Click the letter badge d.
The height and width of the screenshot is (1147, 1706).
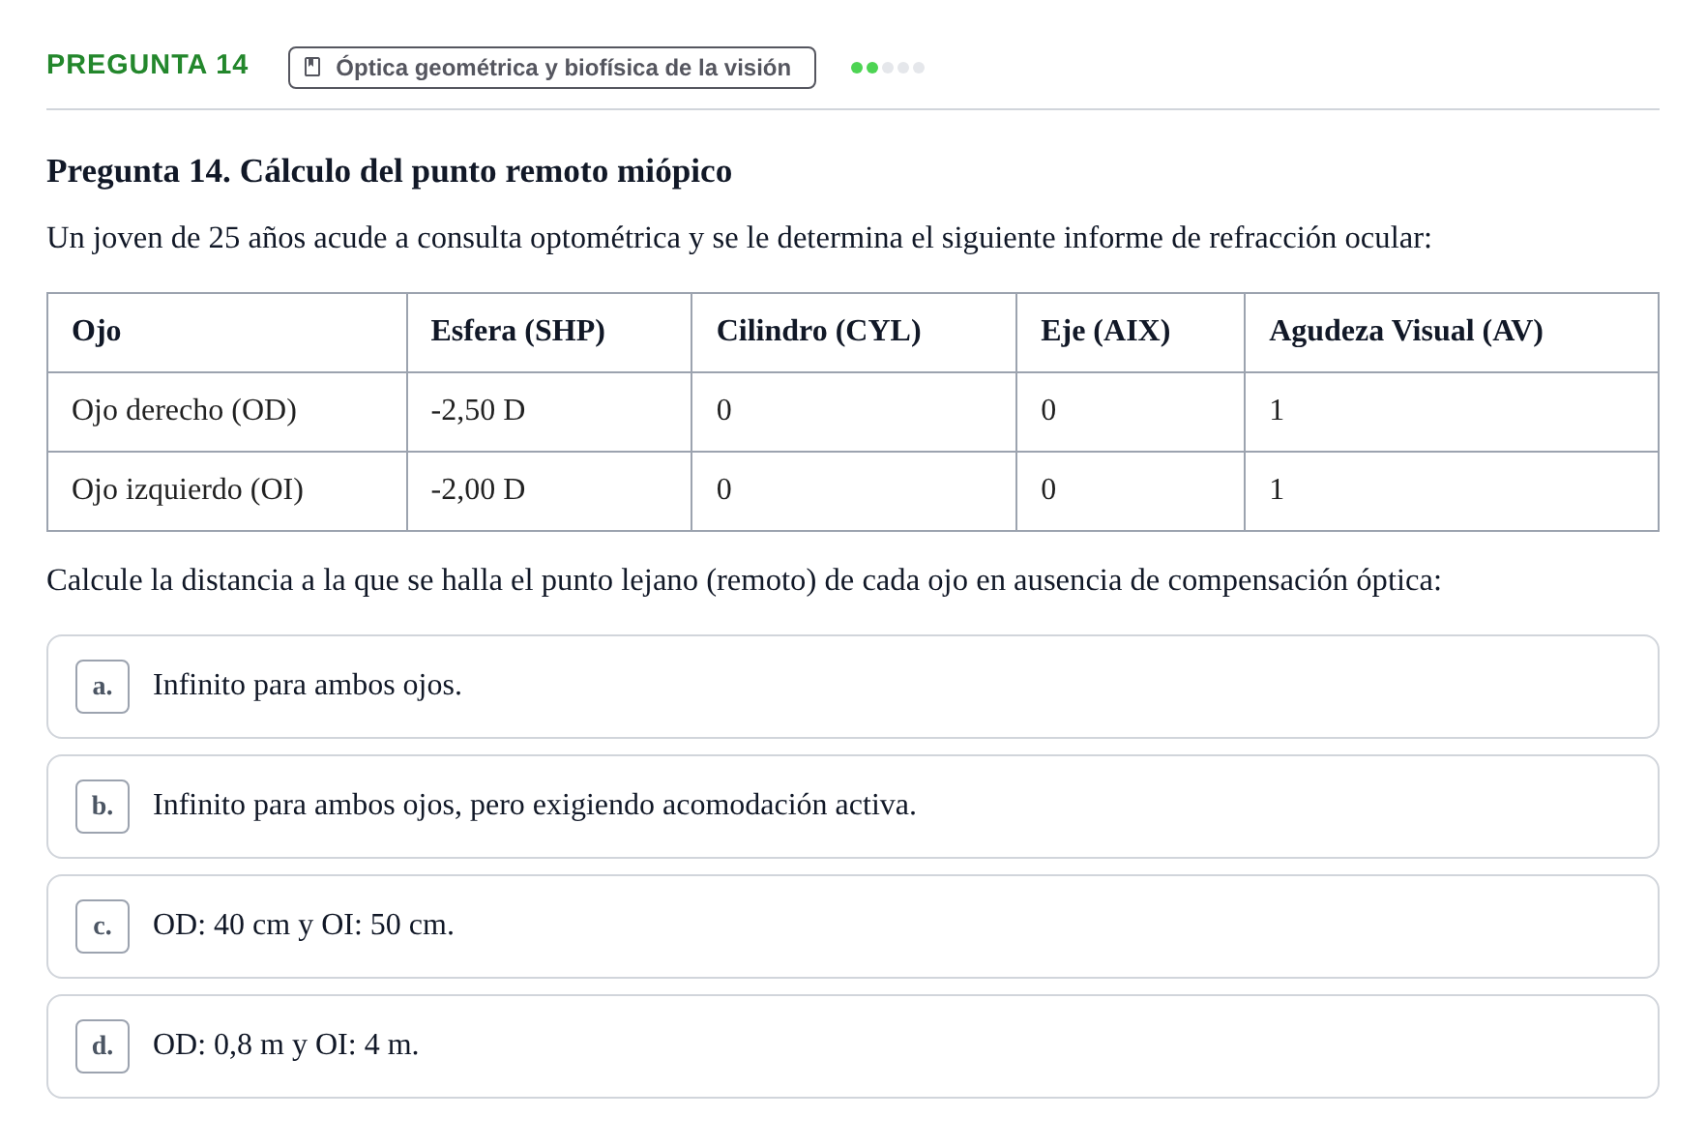[103, 1046]
